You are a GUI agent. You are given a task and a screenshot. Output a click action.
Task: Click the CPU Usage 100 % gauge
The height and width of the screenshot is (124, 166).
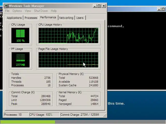coord(20,36)
